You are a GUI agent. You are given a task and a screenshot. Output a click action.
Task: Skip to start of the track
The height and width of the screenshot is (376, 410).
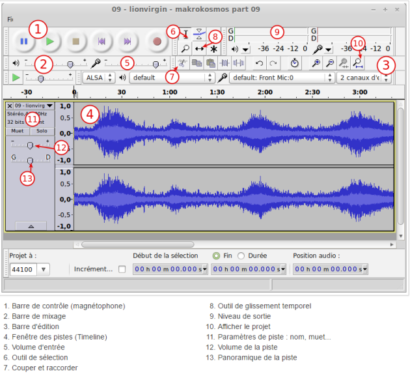103,42
